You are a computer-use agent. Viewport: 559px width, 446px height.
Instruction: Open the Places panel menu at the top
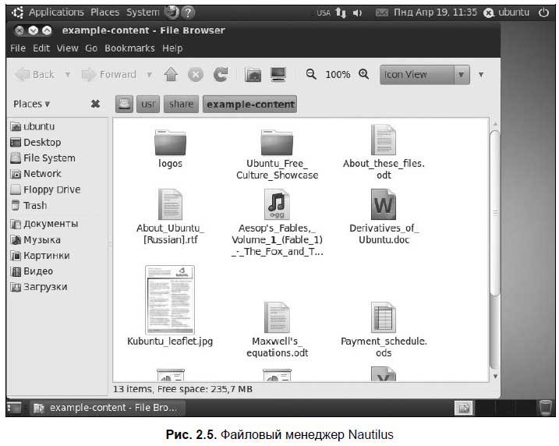click(104, 12)
